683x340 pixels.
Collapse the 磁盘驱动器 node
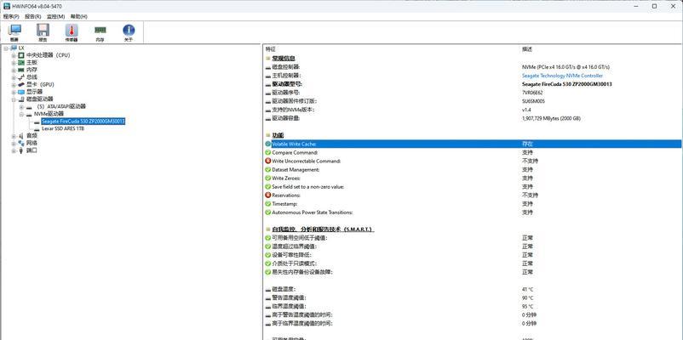point(14,99)
